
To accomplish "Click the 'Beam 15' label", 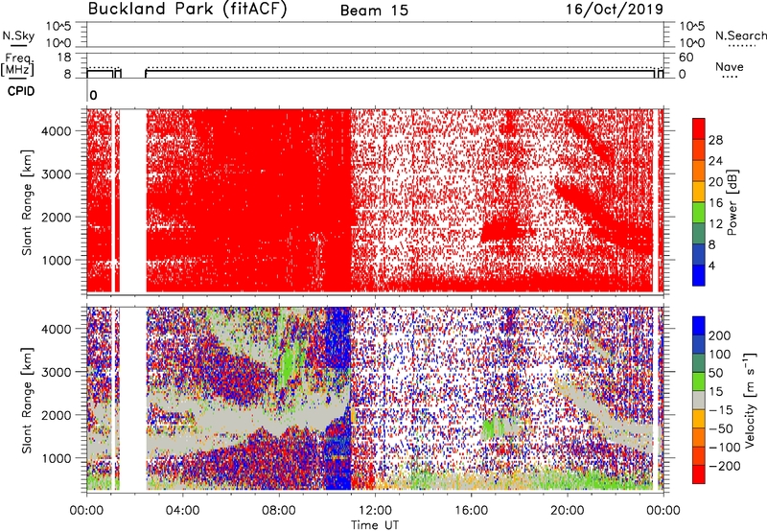I will [374, 11].
